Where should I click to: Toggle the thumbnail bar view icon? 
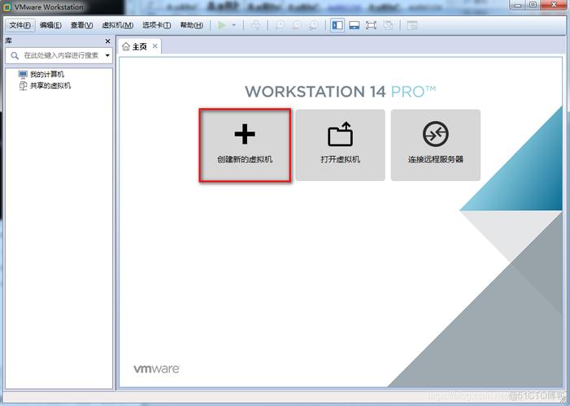click(x=355, y=25)
